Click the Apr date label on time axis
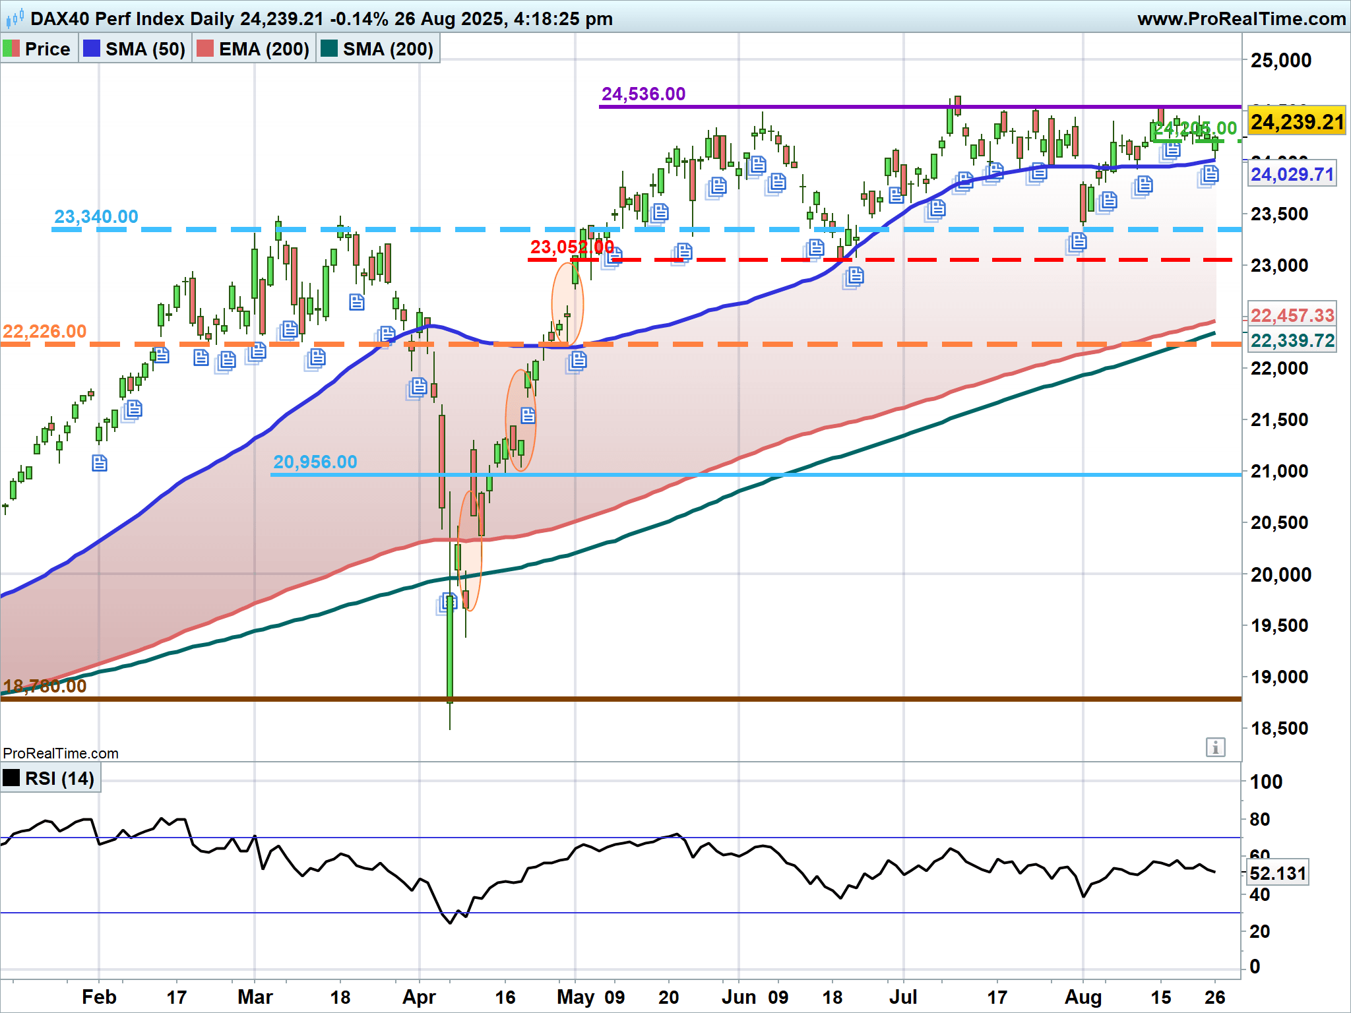1351x1013 pixels. click(x=419, y=997)
